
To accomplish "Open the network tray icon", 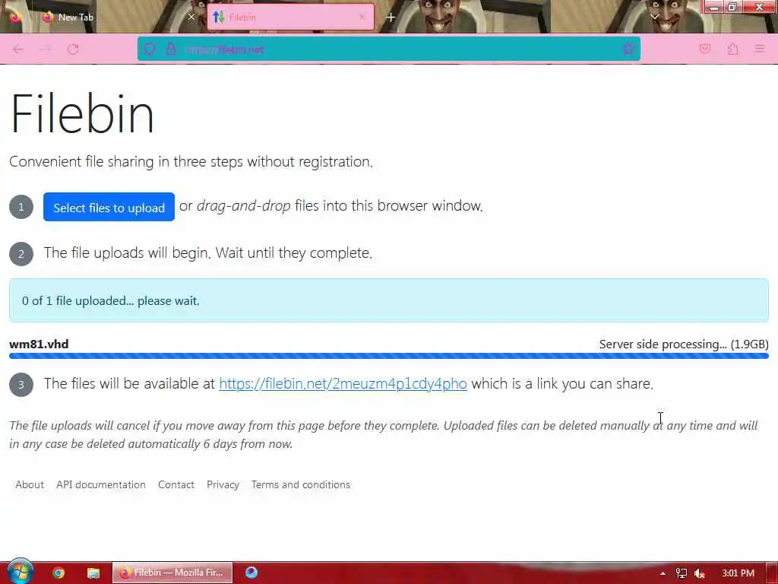I will (x=682, y=573).
